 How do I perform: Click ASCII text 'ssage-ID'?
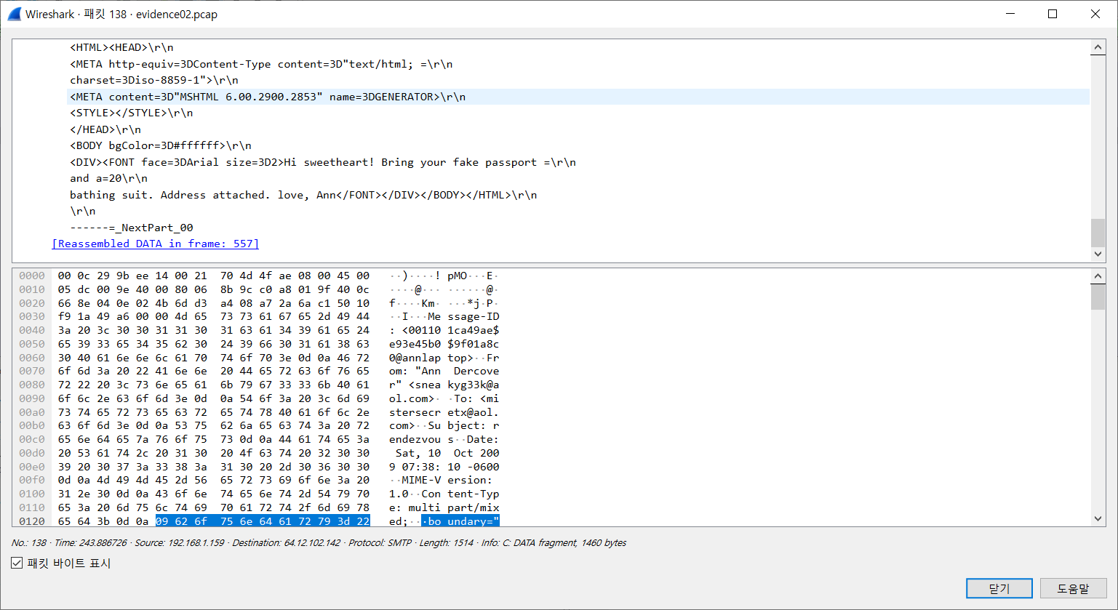pos(474,316)
